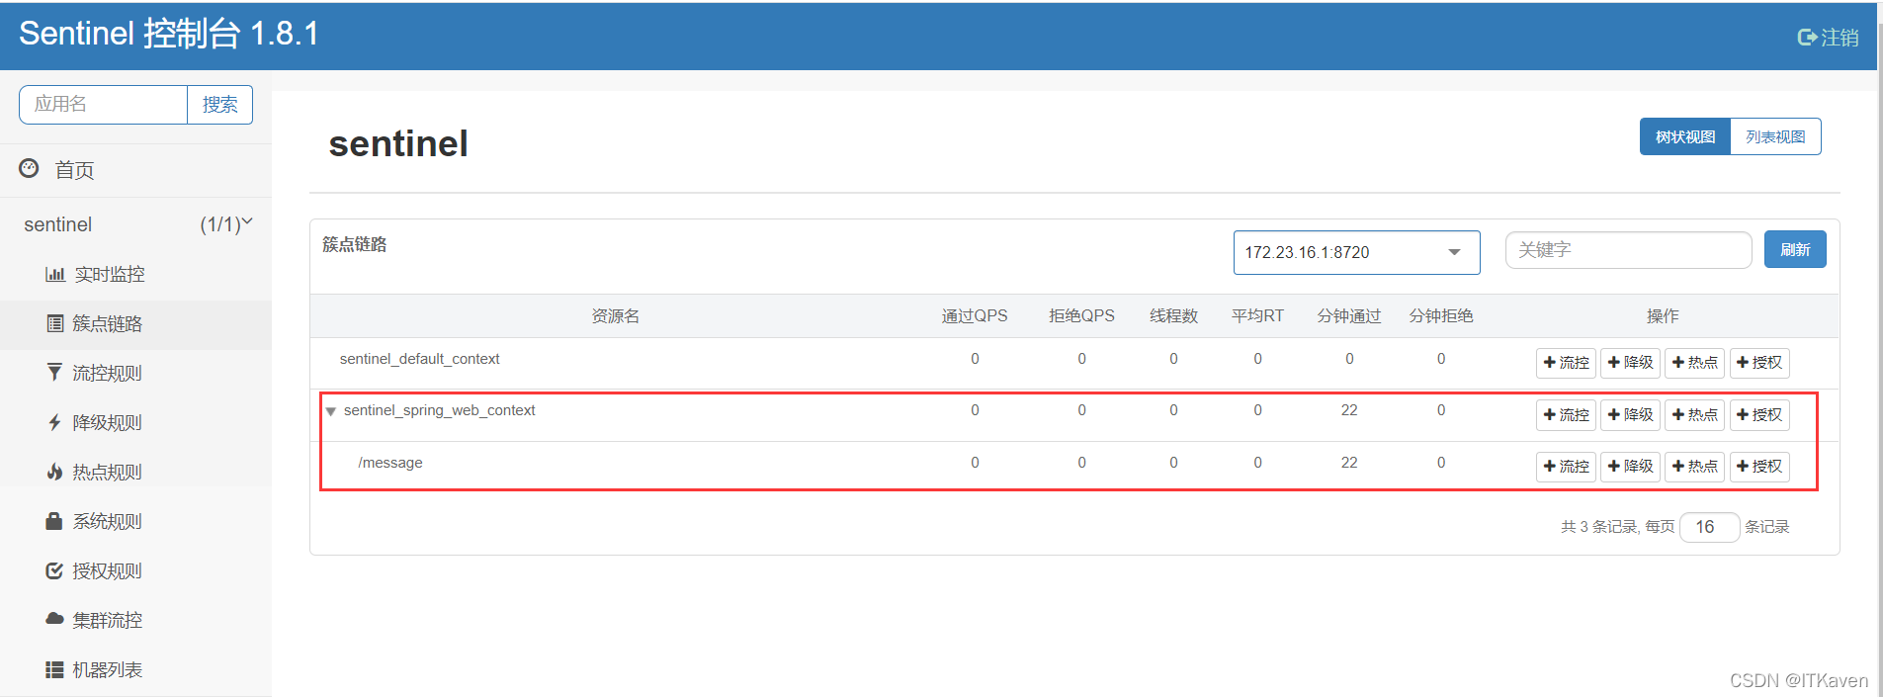The height and width of the screenshot is (697, 1883).
Task: Open 机器列表 page
Action: (107, 670)
